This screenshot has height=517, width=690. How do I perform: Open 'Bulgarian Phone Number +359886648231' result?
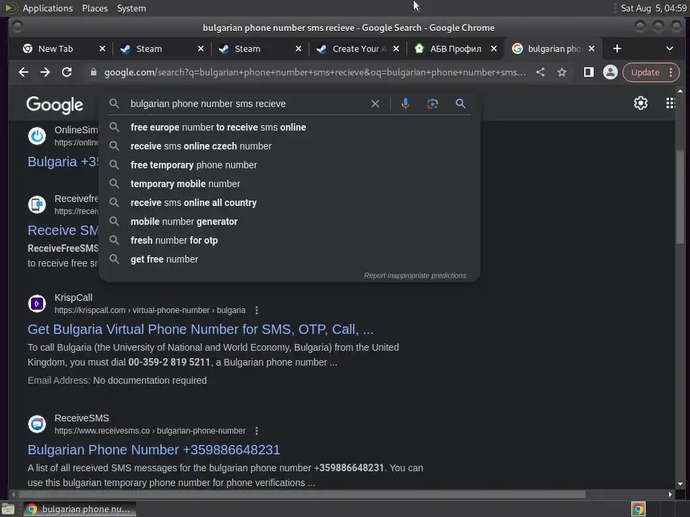point(154,450)
